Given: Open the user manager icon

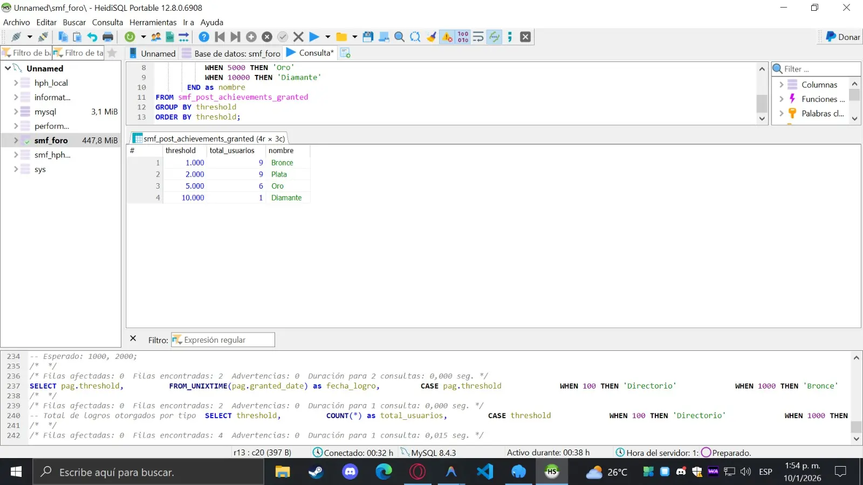Looking at the screenshot, I should [x=156, y=37].
